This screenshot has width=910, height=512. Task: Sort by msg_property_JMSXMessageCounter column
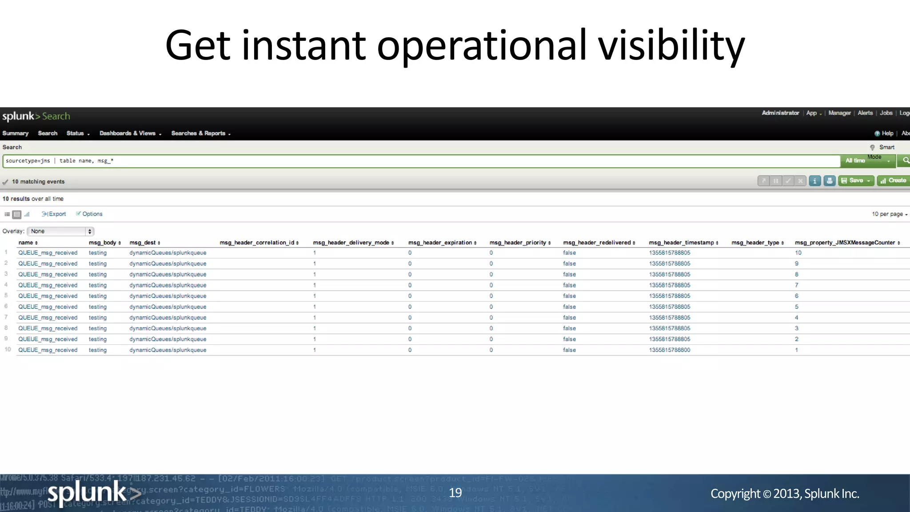(x=847, y=243)
